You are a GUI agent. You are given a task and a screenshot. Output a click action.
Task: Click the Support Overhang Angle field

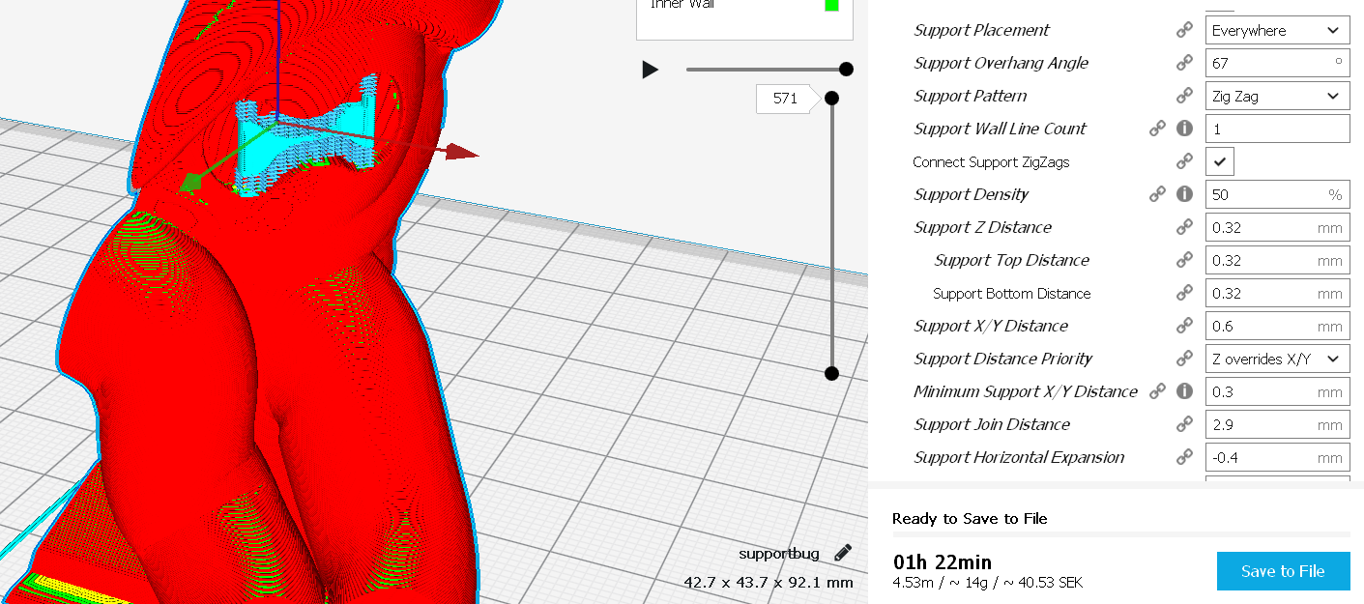pyautogui.click(x=1277, y=63)
